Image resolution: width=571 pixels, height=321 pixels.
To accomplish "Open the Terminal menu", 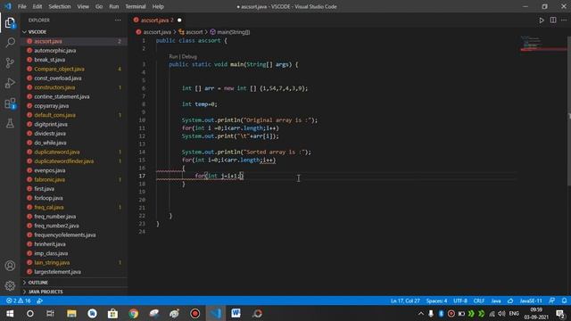I will pyautogui.click(x=135, y=6).
